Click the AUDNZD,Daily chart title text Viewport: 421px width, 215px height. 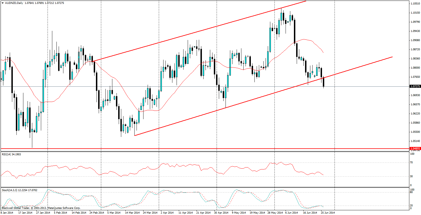tap(14, 3)
